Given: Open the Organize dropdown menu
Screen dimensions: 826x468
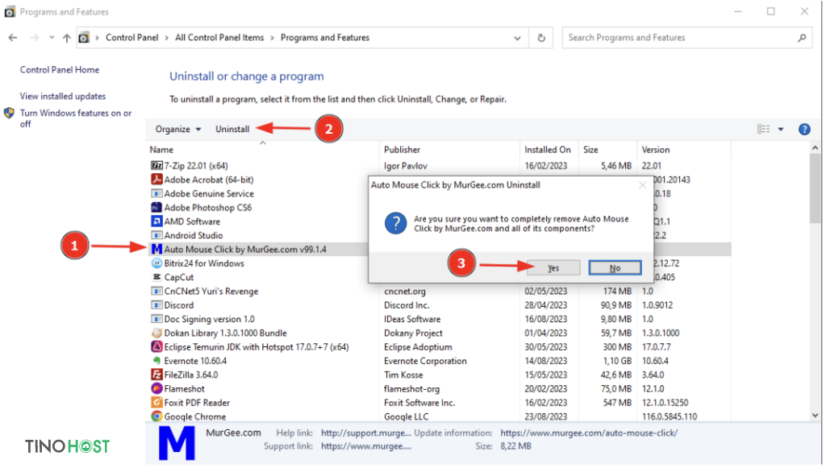Looking at the screenshot, I should tap(178, 130).
